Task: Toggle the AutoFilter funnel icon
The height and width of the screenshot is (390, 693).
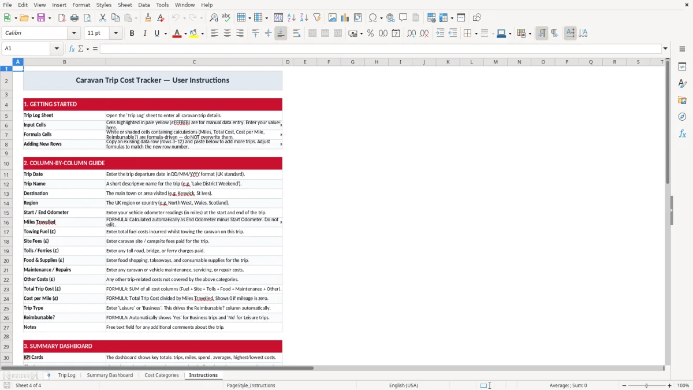Action: (x=316, y=18)
